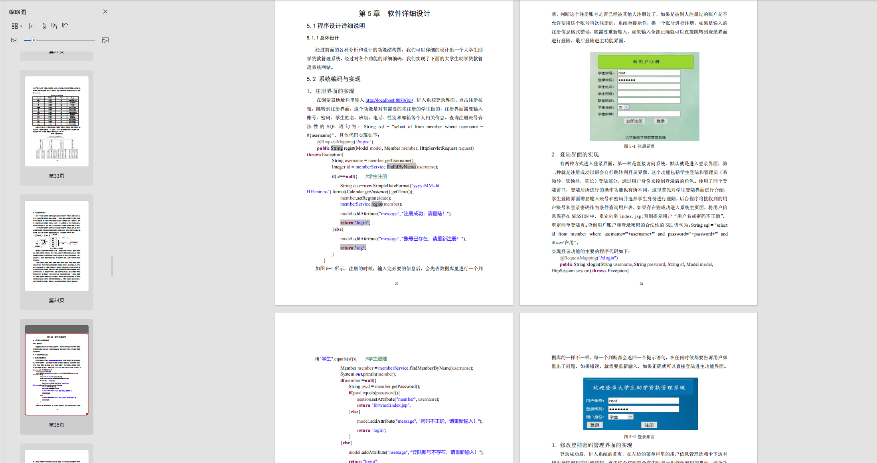Click the duplicate page icon
Image resolution: width=877 pixels, height=463 pixels.
point(54,26)
